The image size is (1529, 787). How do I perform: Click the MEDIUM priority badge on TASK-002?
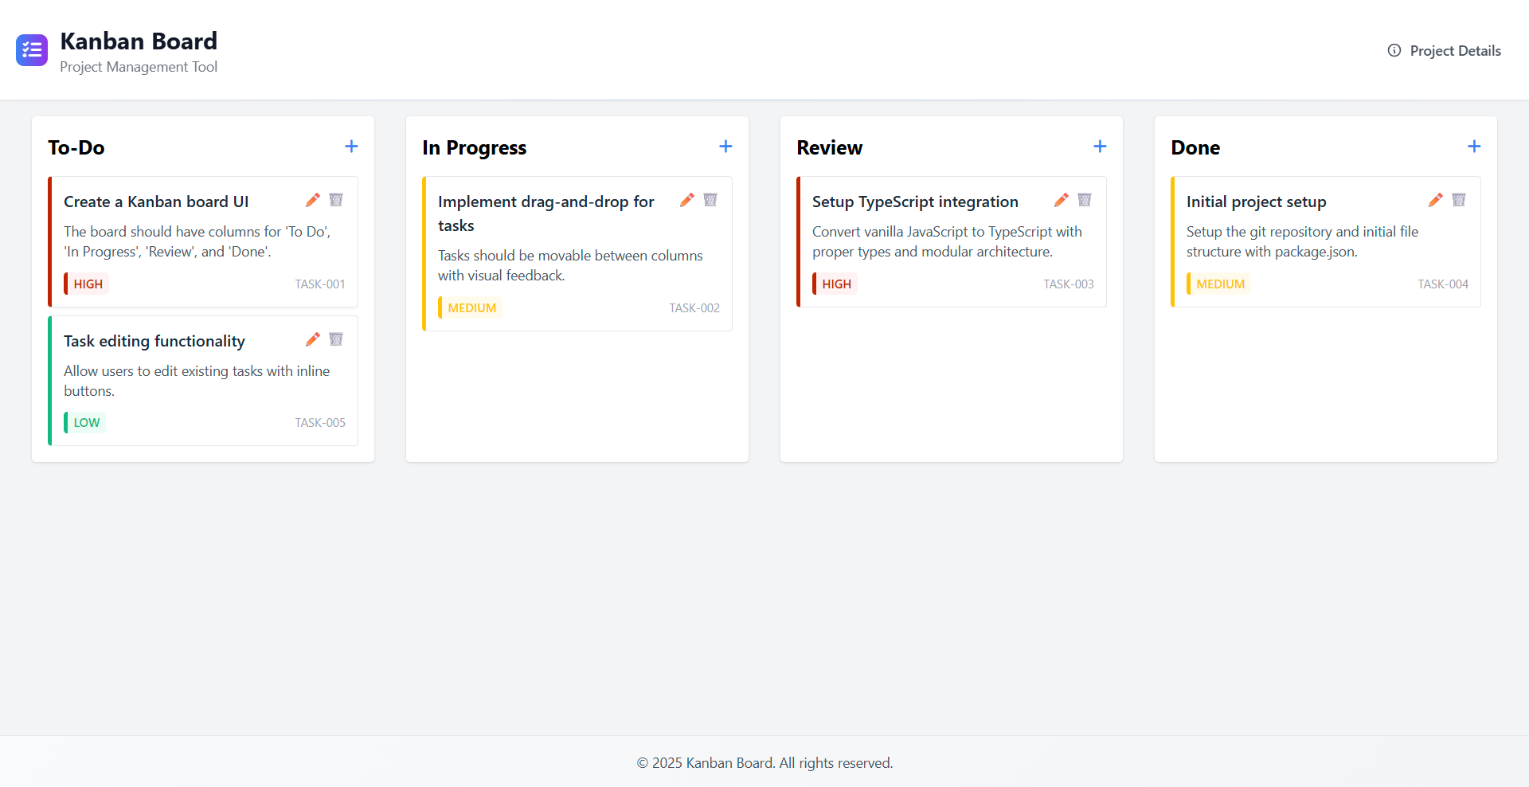click(471, 307)
